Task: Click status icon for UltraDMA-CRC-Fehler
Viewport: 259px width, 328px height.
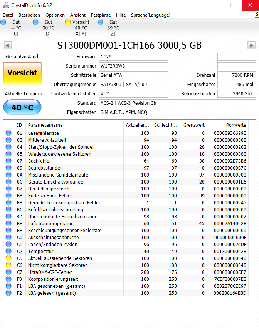Action: coord(8,272)
